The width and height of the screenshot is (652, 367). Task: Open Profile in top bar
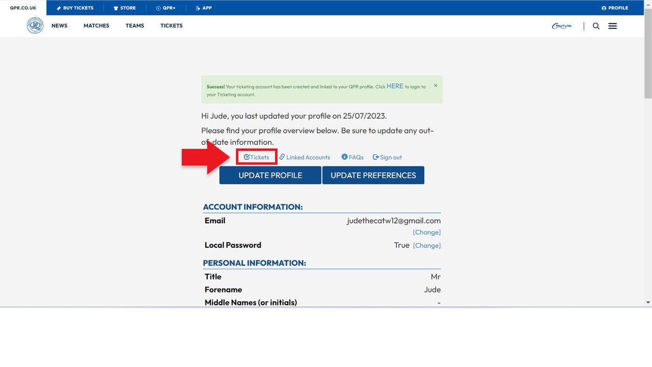pyautogui.click(x=615, y=8)
